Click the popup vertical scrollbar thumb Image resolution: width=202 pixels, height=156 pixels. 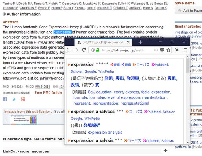pos(188,66)
